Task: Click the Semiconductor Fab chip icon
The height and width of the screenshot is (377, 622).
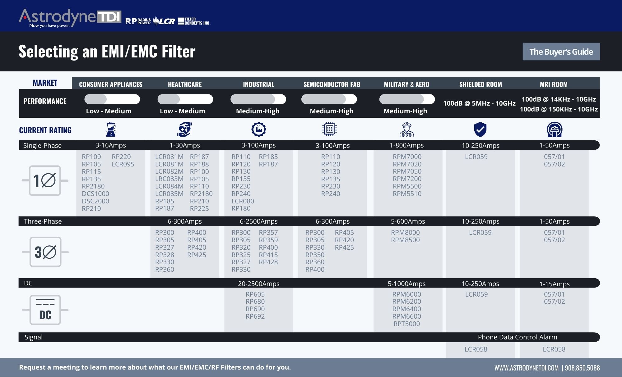Action: tap(330, 129)
